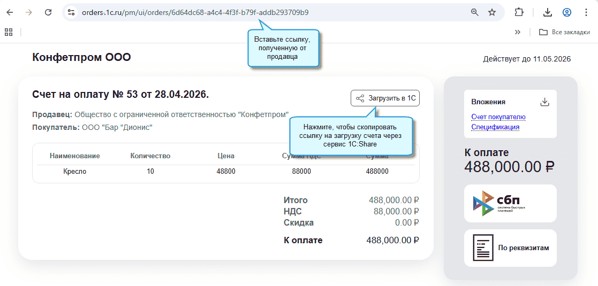
Task: Click the price cell 48800
Action: (226, 172)
